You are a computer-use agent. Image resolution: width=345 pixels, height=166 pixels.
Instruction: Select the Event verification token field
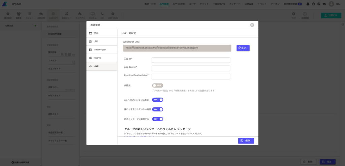[x=191, y=76]
